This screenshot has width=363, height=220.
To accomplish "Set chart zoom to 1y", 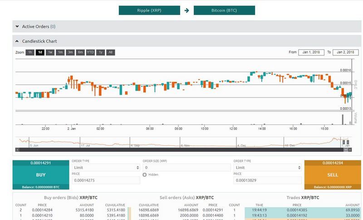I will tap(100, 53).
